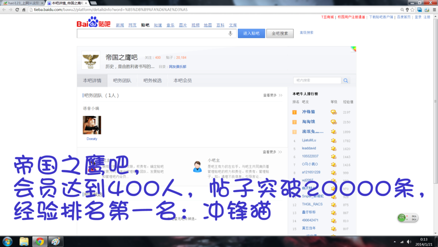This screenshot has width=438, height=247.
Task: Click the microphone voice search icon
Action: tap(230, 33)
